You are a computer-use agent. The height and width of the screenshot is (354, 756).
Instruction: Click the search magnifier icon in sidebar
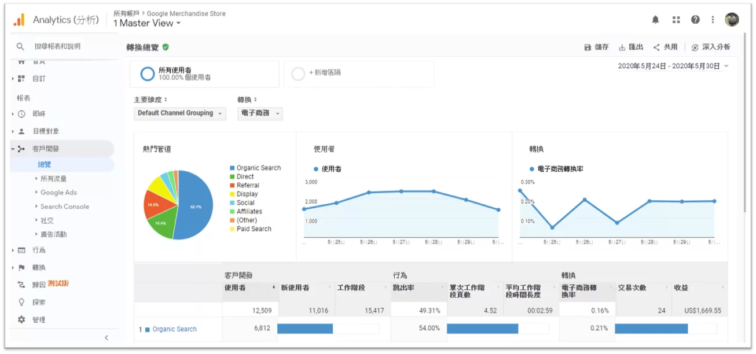[20, 46]
